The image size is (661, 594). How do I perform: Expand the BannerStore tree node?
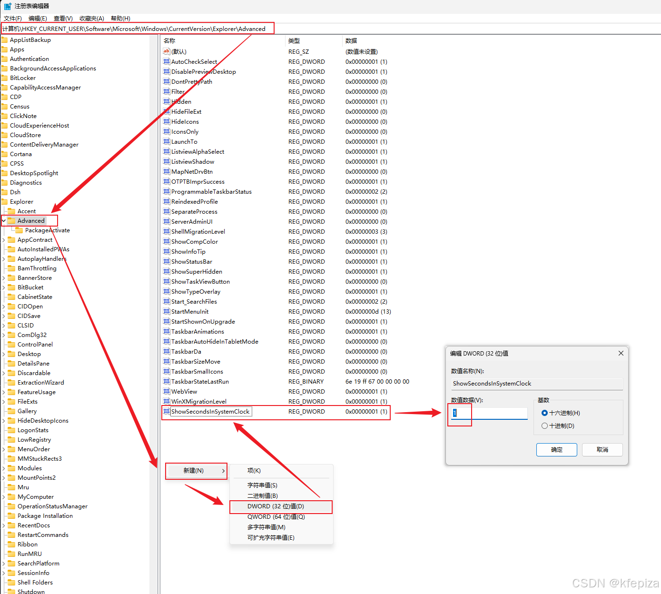pos(4,278)
